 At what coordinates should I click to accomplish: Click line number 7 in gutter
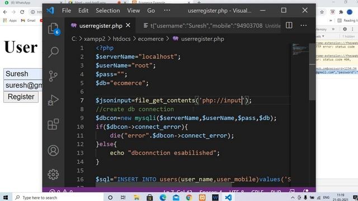[x=82, y=100]
